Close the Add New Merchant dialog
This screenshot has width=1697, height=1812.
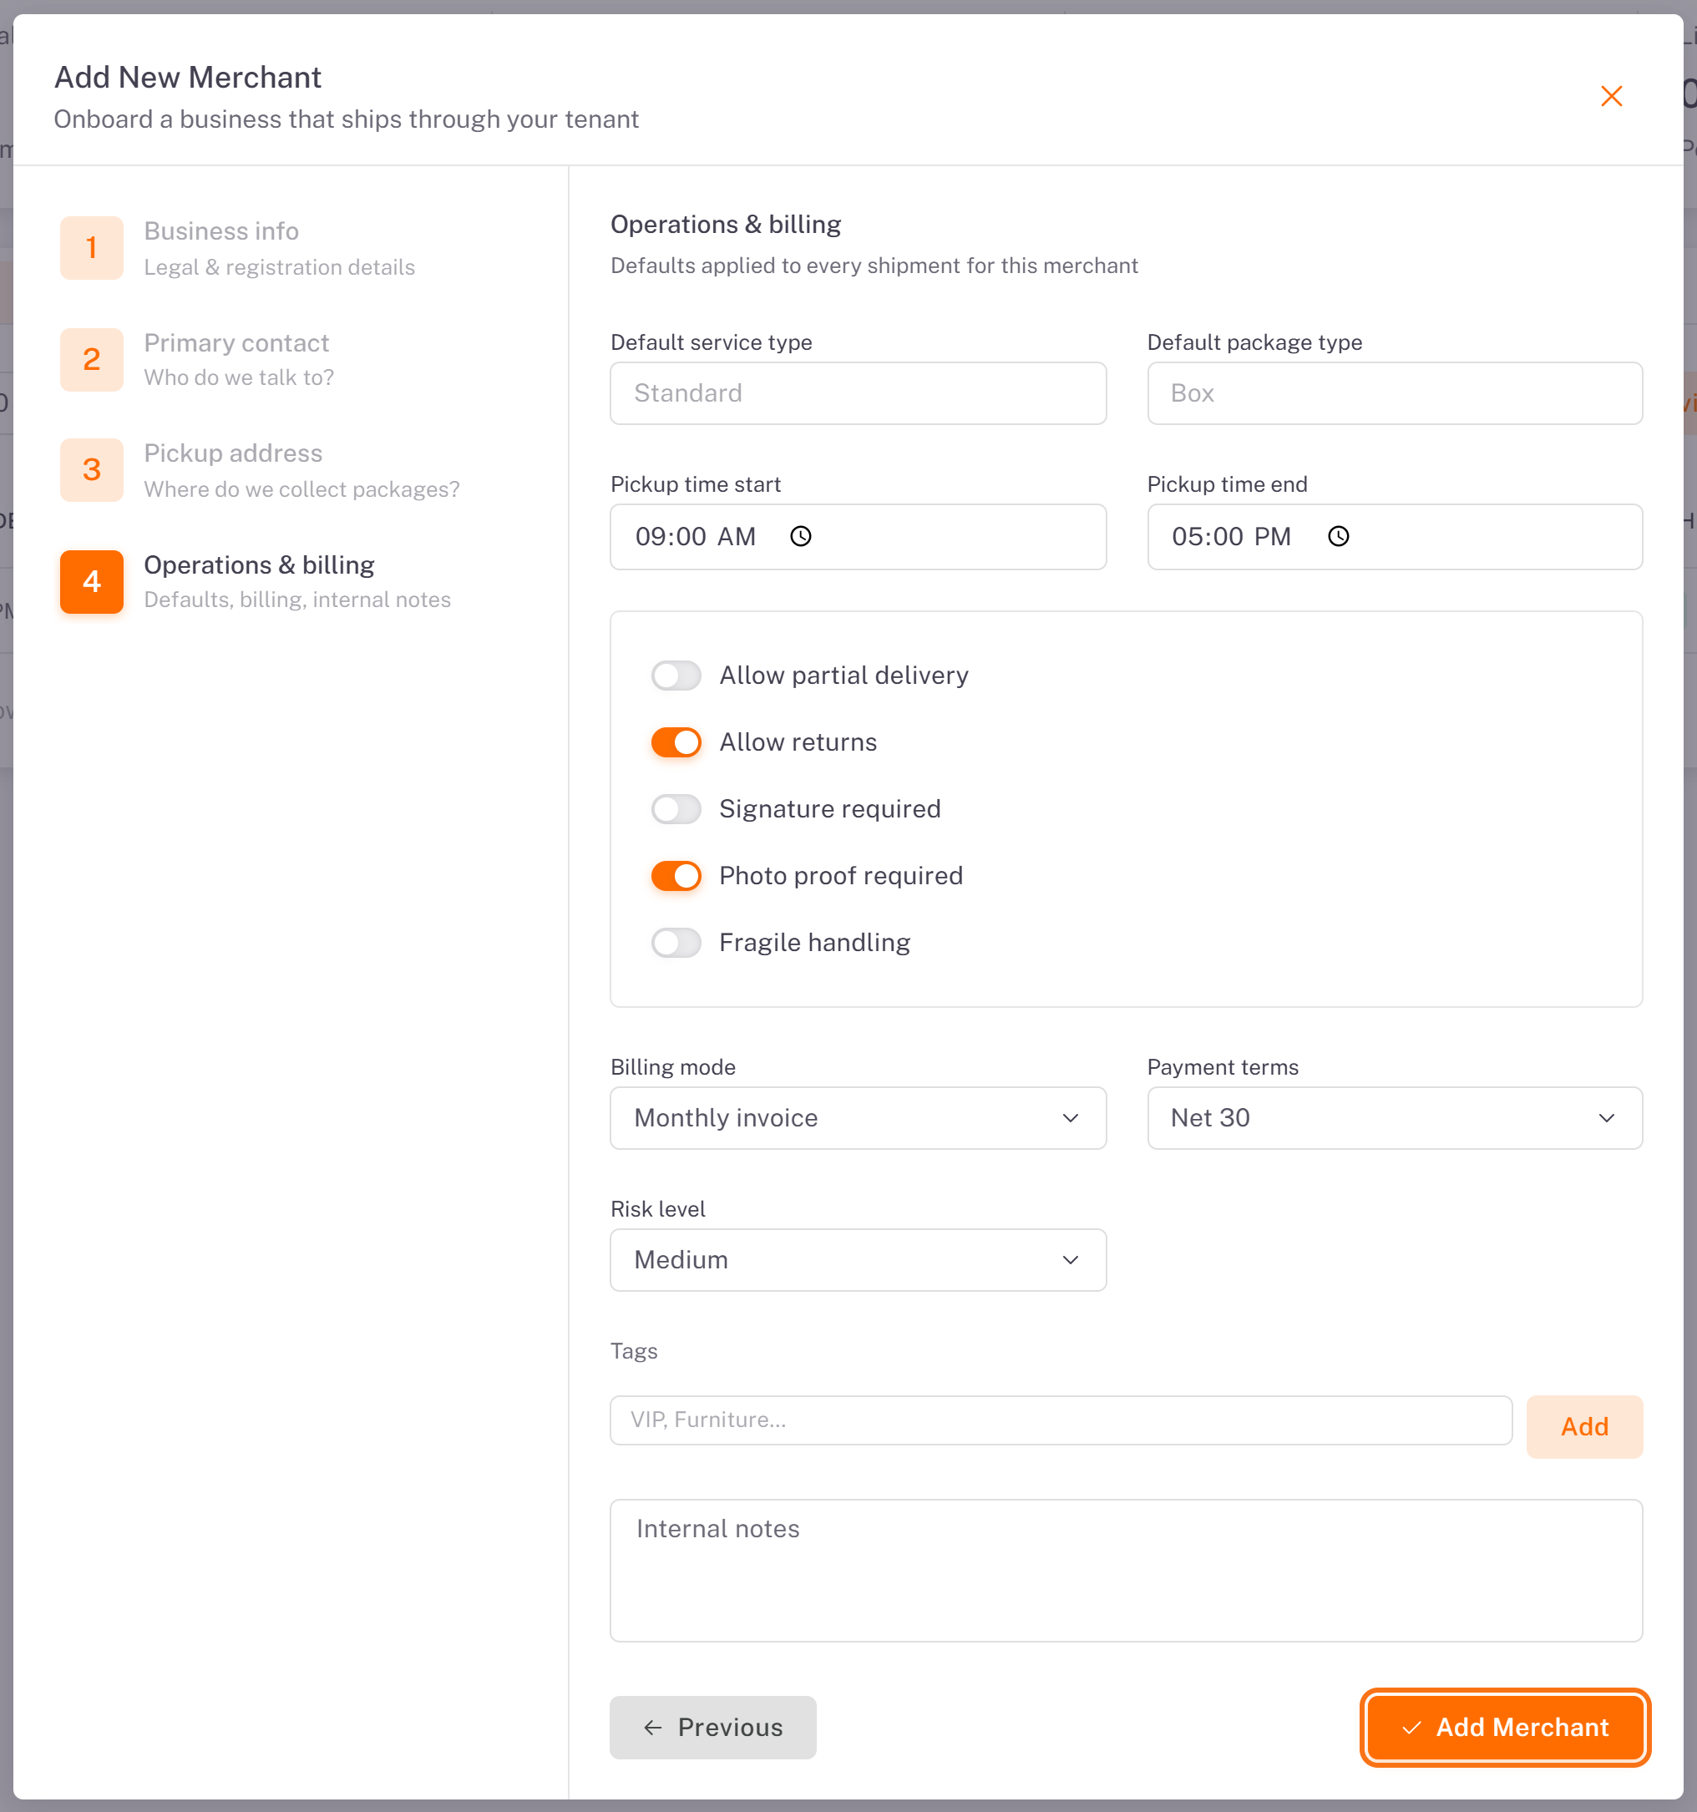pos(1610,96)
